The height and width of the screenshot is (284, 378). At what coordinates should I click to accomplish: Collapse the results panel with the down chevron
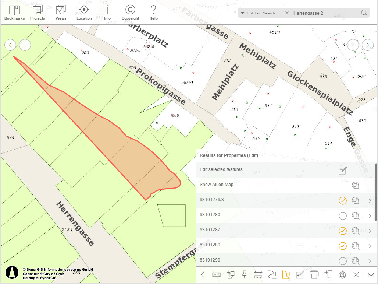point(371,274)
